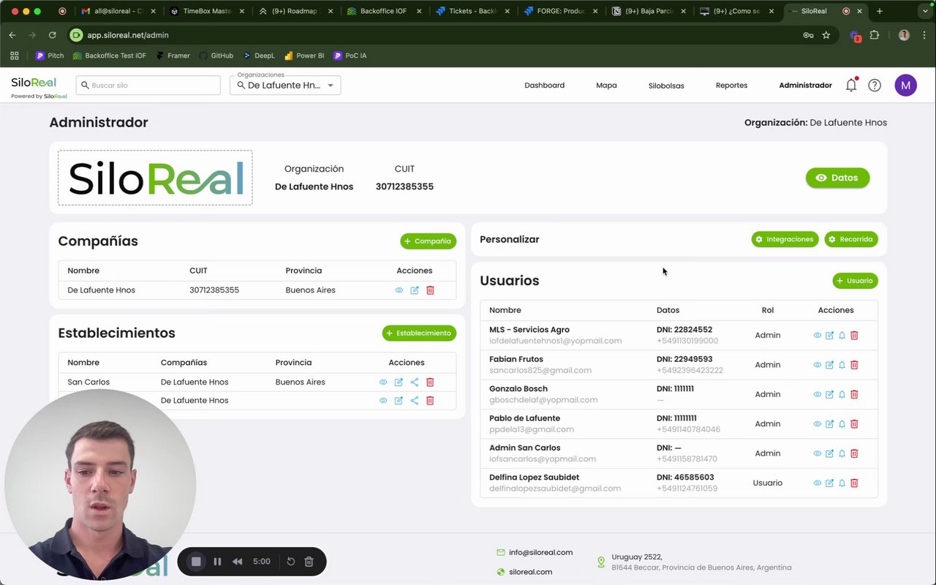Delete MLS - Servicios Agro user

pyautogui.click(x=854, y=336)
